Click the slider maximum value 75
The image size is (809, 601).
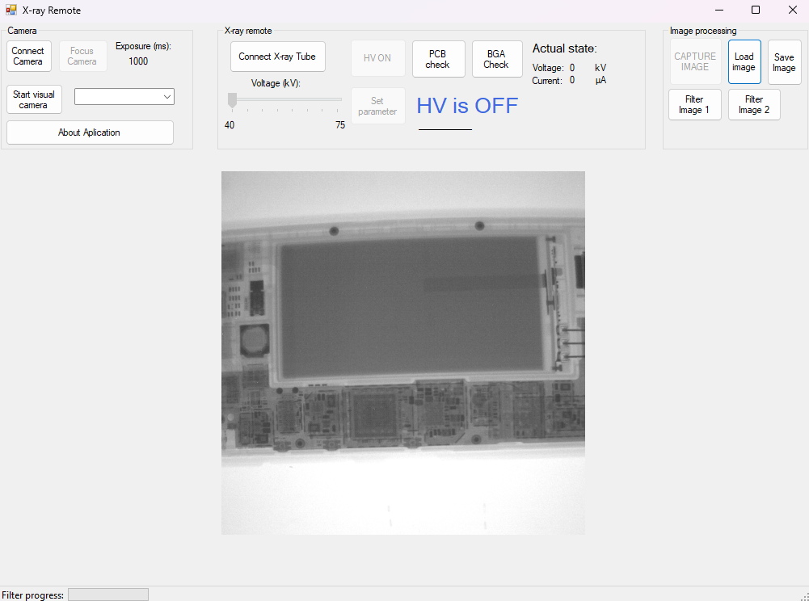coord(340,125)
